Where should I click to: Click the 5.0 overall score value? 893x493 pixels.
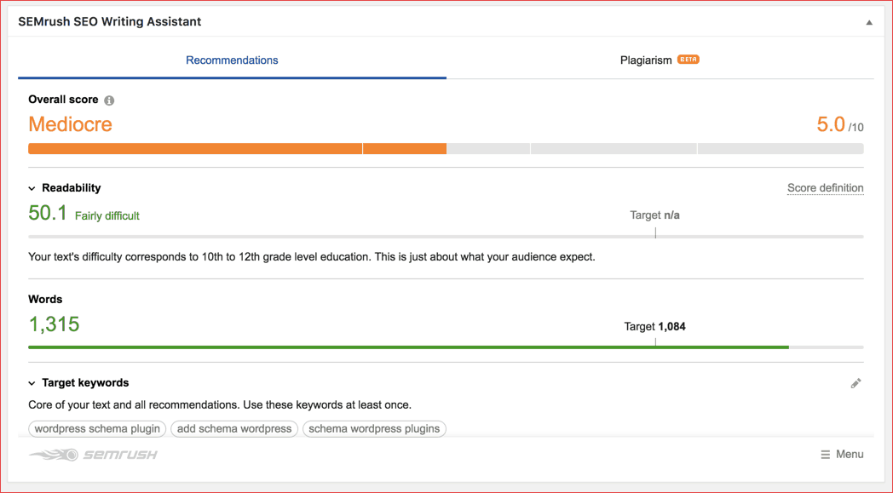831,124
